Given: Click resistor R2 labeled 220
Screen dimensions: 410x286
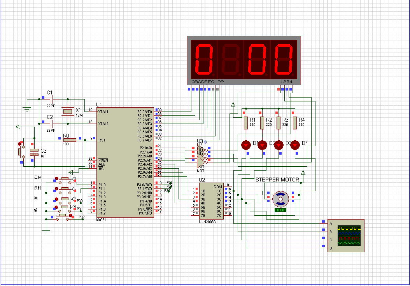Looking at the screenshot, I should [262, 123].
